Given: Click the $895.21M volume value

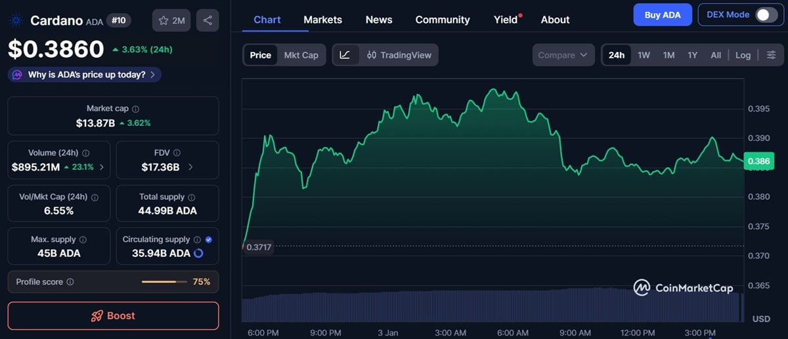Looking at the screenshot, I should tap(35, 167).
